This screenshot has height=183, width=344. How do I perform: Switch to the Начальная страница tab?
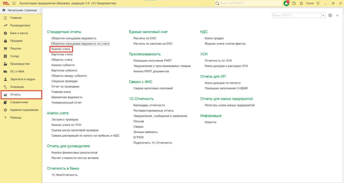[x=20, y=10]
